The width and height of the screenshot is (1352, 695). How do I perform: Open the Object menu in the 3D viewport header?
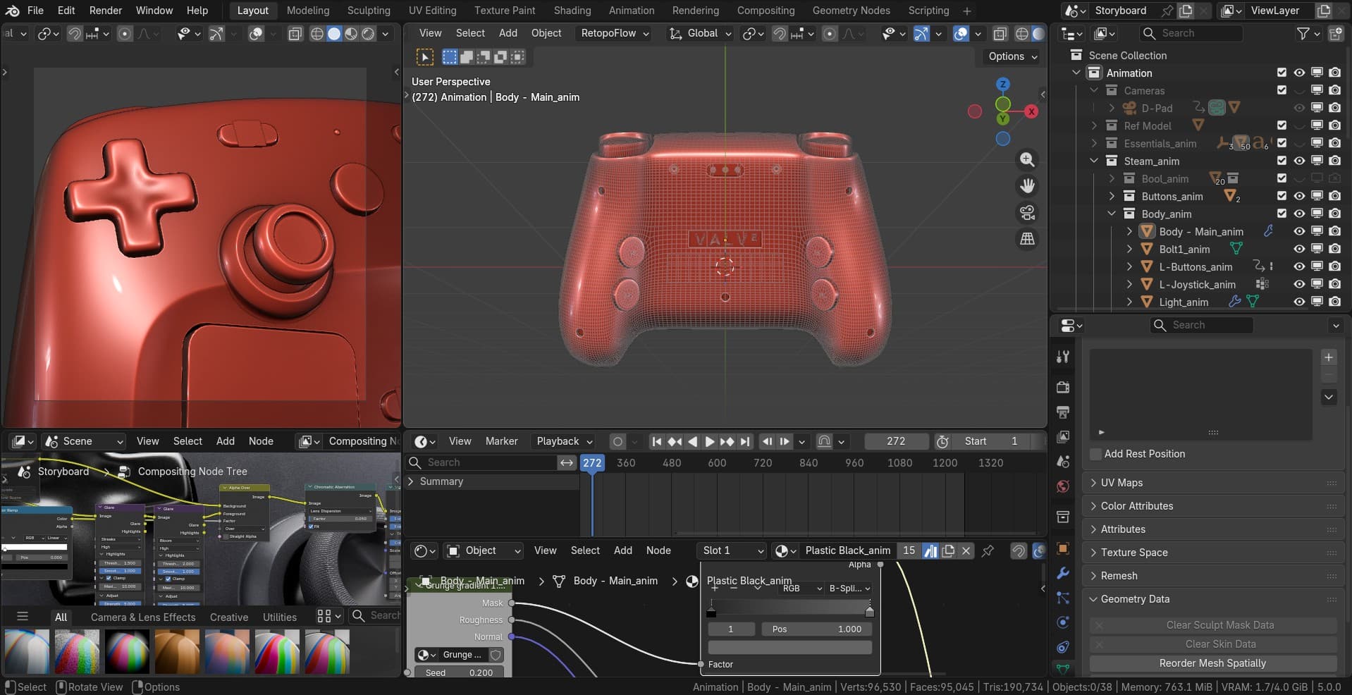point(546,33)
